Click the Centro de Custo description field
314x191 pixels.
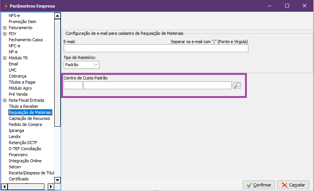tap(157, 85)
